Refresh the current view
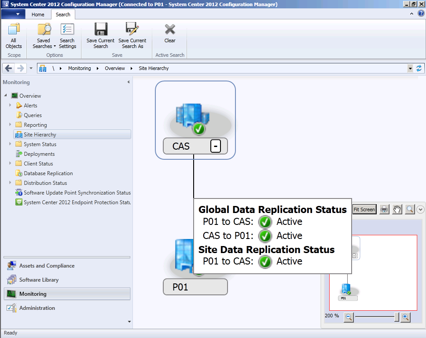Image resolution: width=426 pixels, height=338 pixels. [419, 68]
